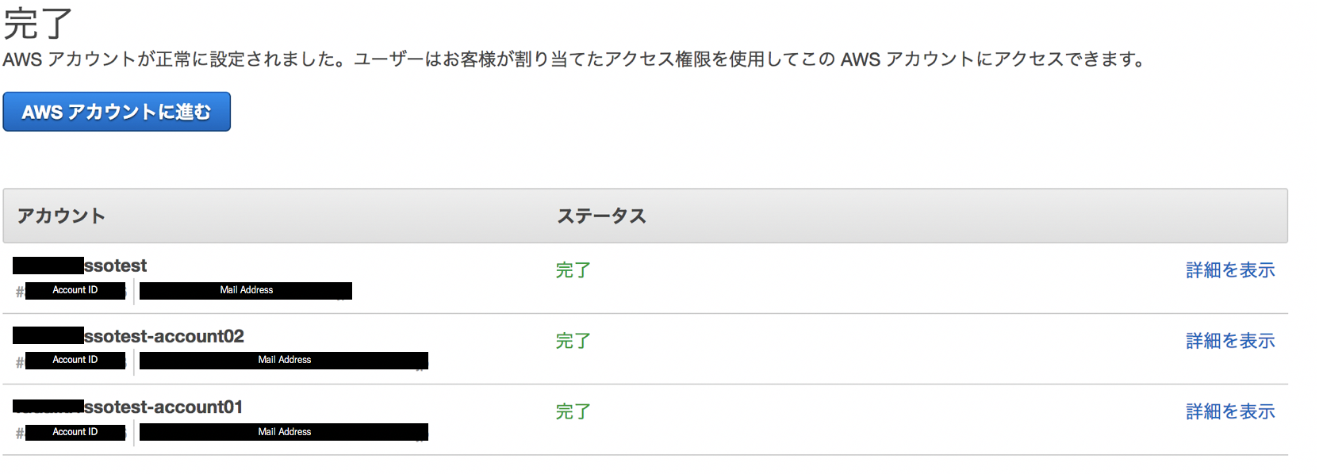Select the ssotest account name

click(115, 266)
